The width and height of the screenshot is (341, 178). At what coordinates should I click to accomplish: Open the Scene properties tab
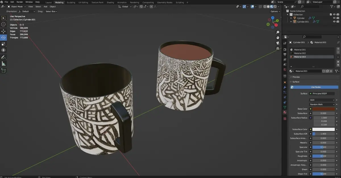click(x=285, y=65)
